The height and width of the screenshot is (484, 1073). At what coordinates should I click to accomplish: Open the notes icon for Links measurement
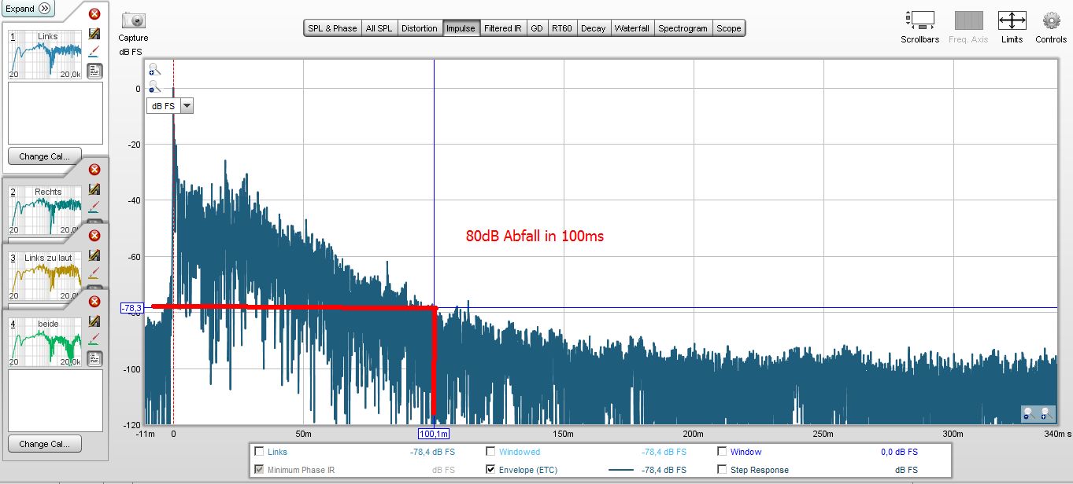tap(94, 71)
